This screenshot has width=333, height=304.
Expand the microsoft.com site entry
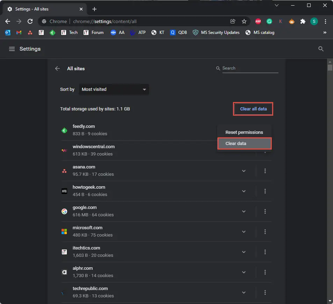point(244,232)
